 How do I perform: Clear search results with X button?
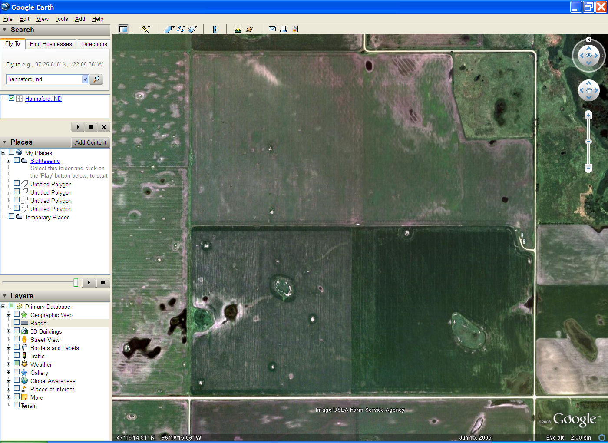(x=103, y=127)
